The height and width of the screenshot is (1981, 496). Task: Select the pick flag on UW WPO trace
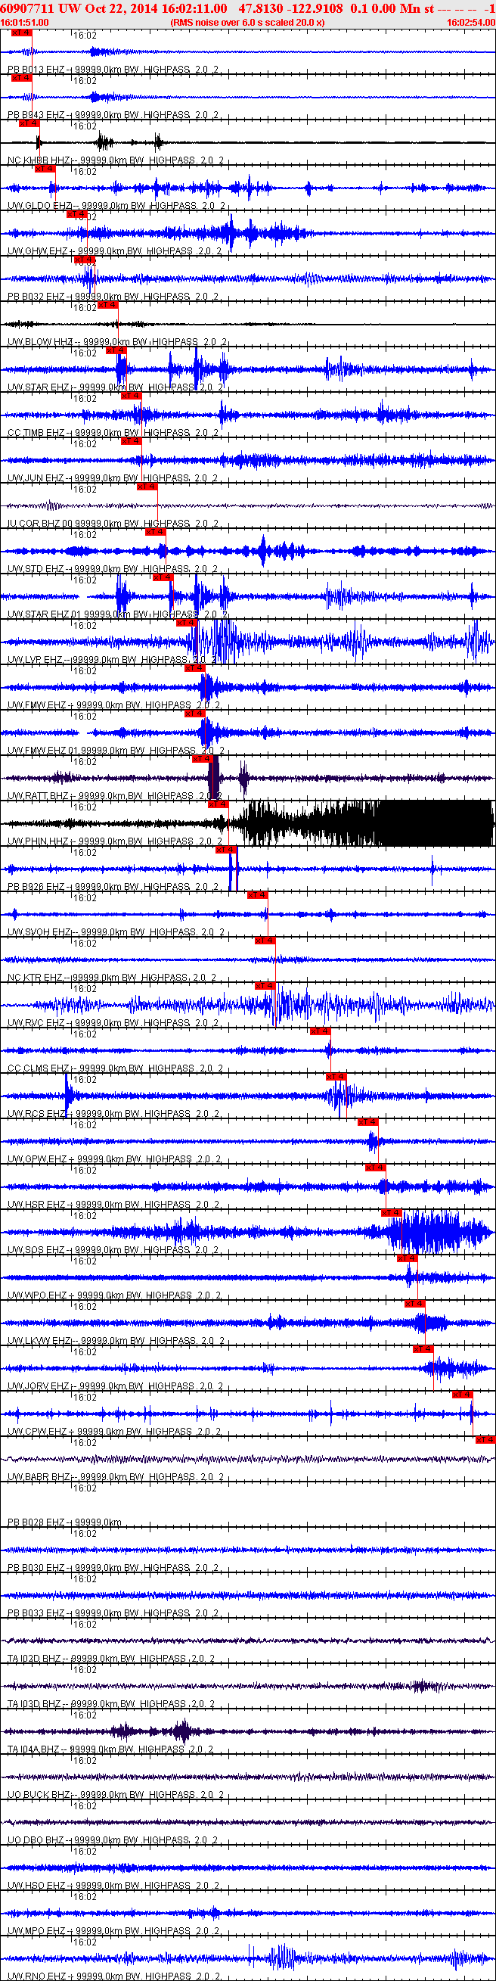(x=408, y=1258)
